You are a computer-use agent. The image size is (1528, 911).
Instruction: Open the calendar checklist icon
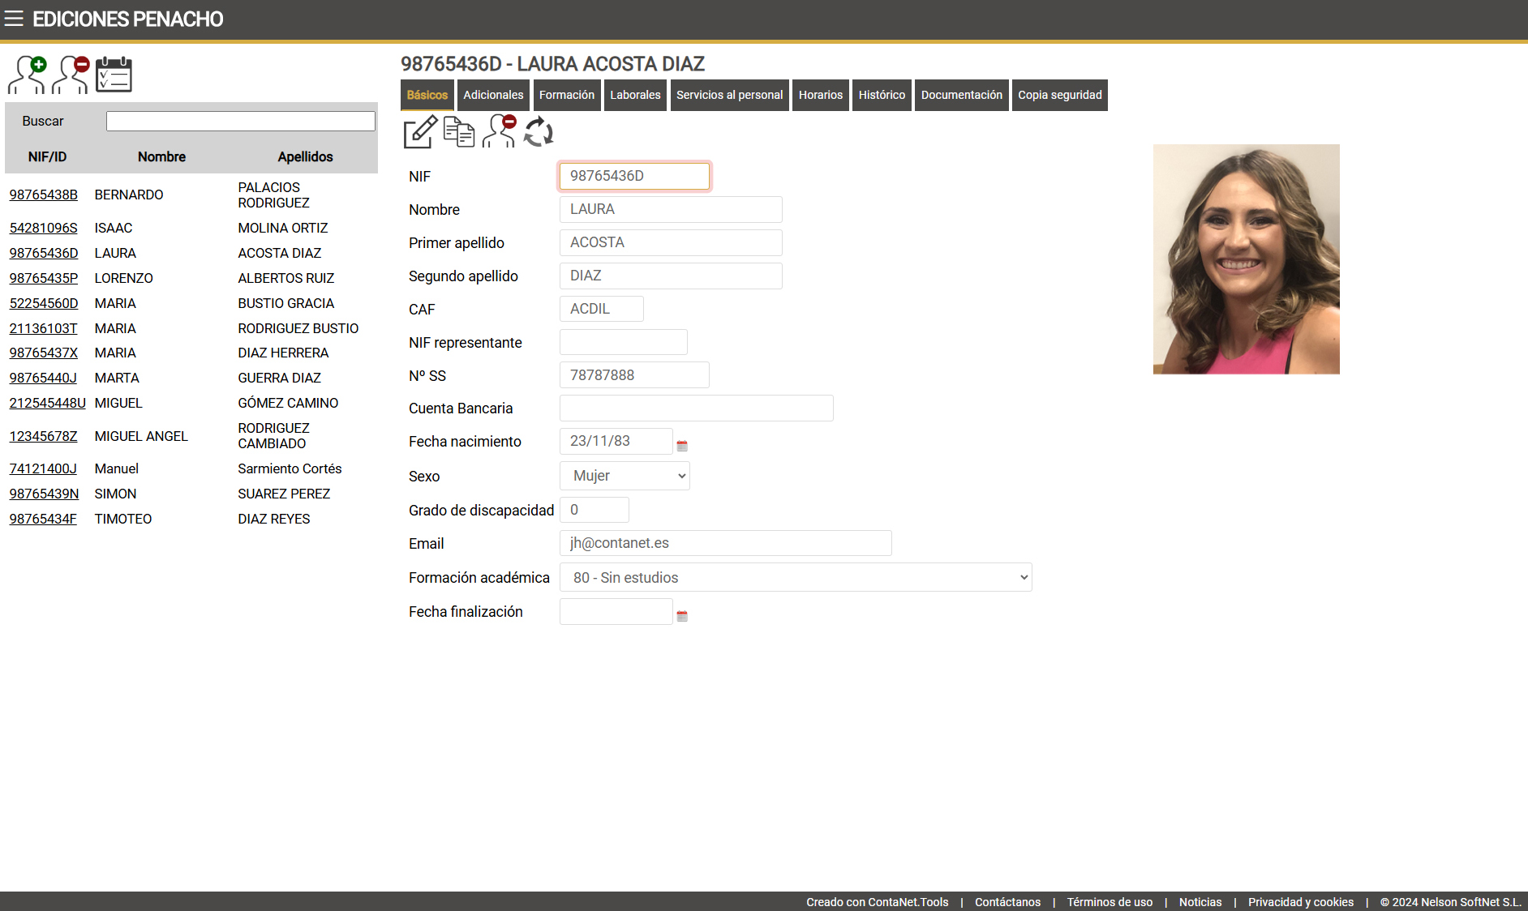(x=114, y=75)
